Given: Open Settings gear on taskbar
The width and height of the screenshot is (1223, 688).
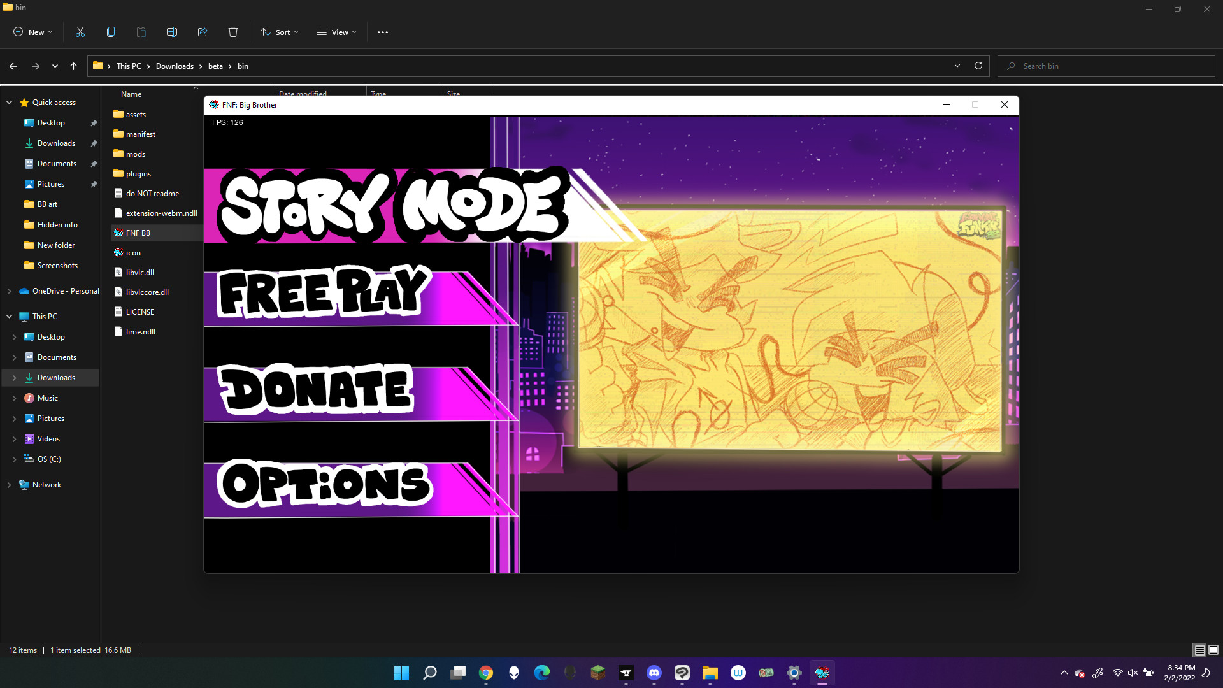Looking at the screenshot, I should click(x=794, y=673).
